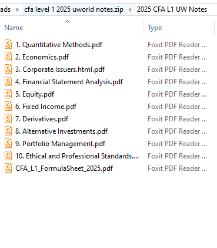This screenshot has height=248, width=217.
Task: Click the PDF icon for 10. Ethical and Professional Standards
Action: click(x=8, y=156)
